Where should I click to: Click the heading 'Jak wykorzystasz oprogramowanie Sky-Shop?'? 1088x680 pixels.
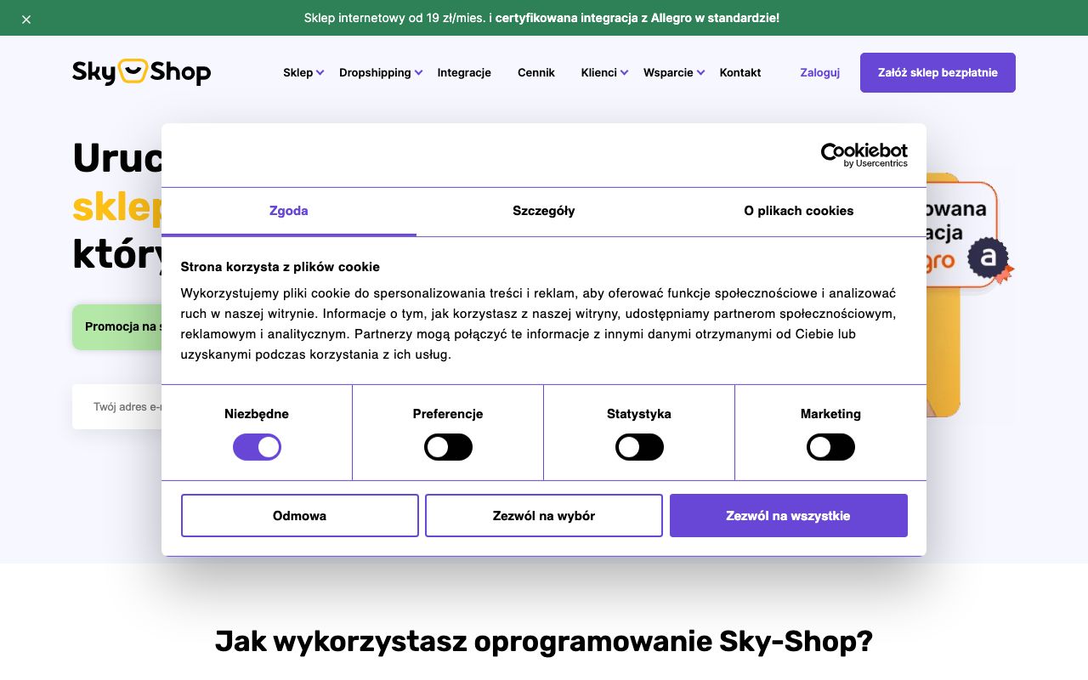point(544,641)
